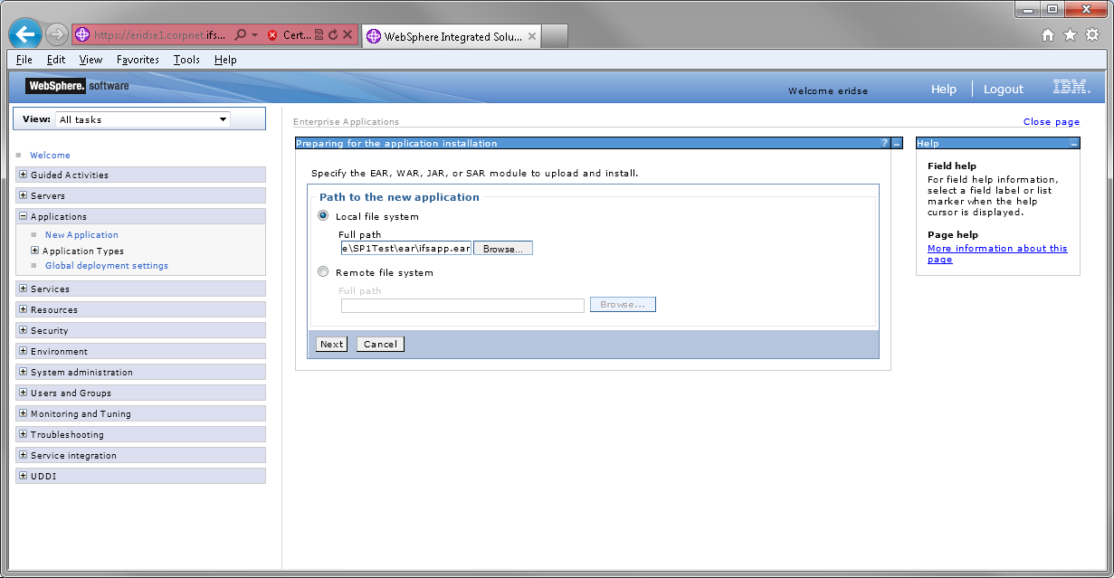Image resolution: width=1114 pixels, height=578 pixels.
Task: Click the Close page link
Action: pyautogui.click(x=1051, y=121)
